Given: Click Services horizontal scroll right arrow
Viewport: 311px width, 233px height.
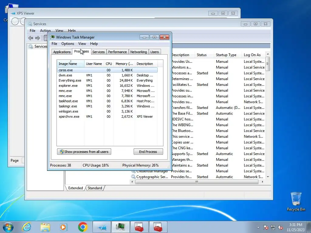Looking at the screenshot, I should pos(263,182).
